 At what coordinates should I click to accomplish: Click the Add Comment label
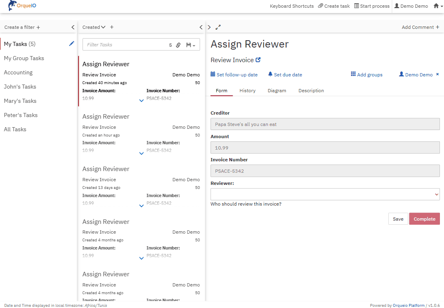[418, 27]
